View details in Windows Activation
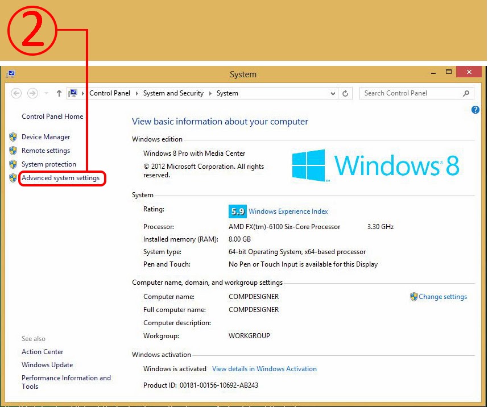488x407 pixels. pos(264,369)
